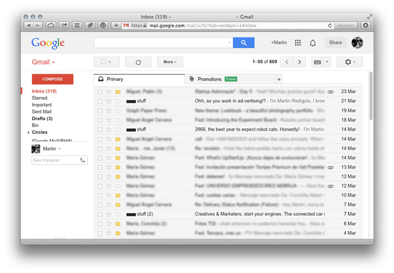Star the '2966, the best year' email

point(109,129)
